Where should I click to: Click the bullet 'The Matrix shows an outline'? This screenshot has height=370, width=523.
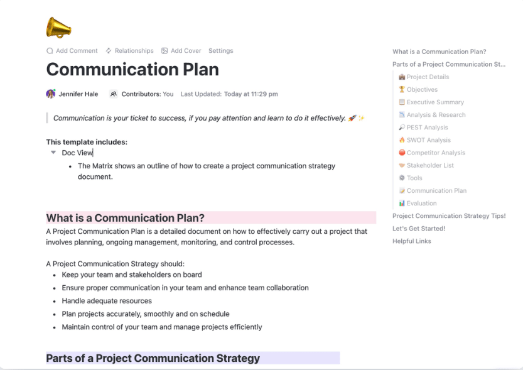pyautogui.click(x=207, y=171)
